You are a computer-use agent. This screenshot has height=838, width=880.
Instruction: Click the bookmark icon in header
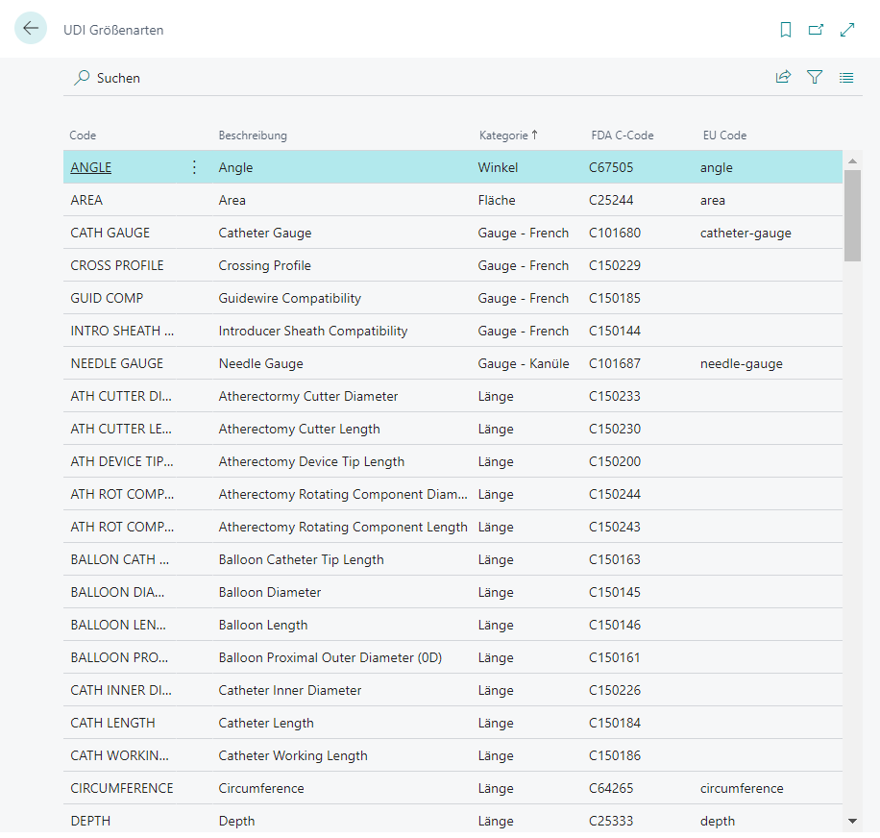tap(786, 30)
